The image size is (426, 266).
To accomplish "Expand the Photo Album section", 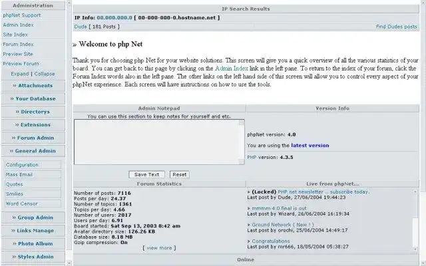I will [33, 243].
